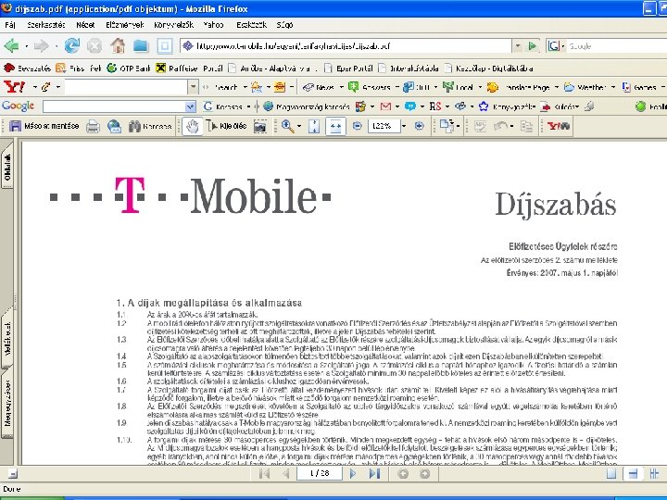Open Yahoo Weather toolbar item
The image size is (667, 500).
tap(585, 87)
